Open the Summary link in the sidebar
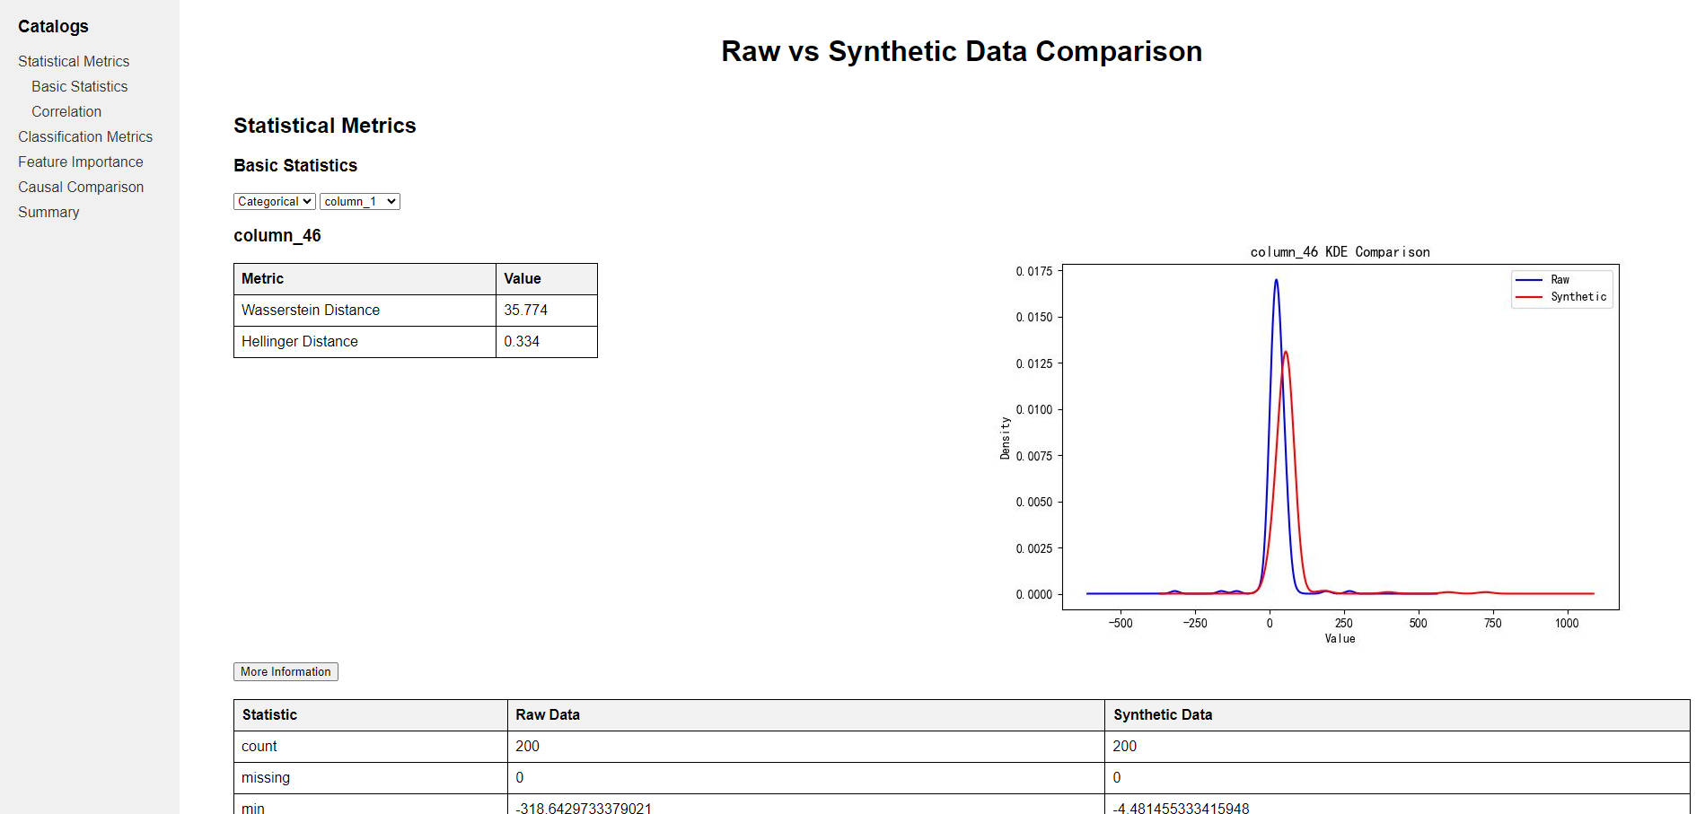Image resolution: width=1705 pixels, height=814 pixels. pos(48,212)
